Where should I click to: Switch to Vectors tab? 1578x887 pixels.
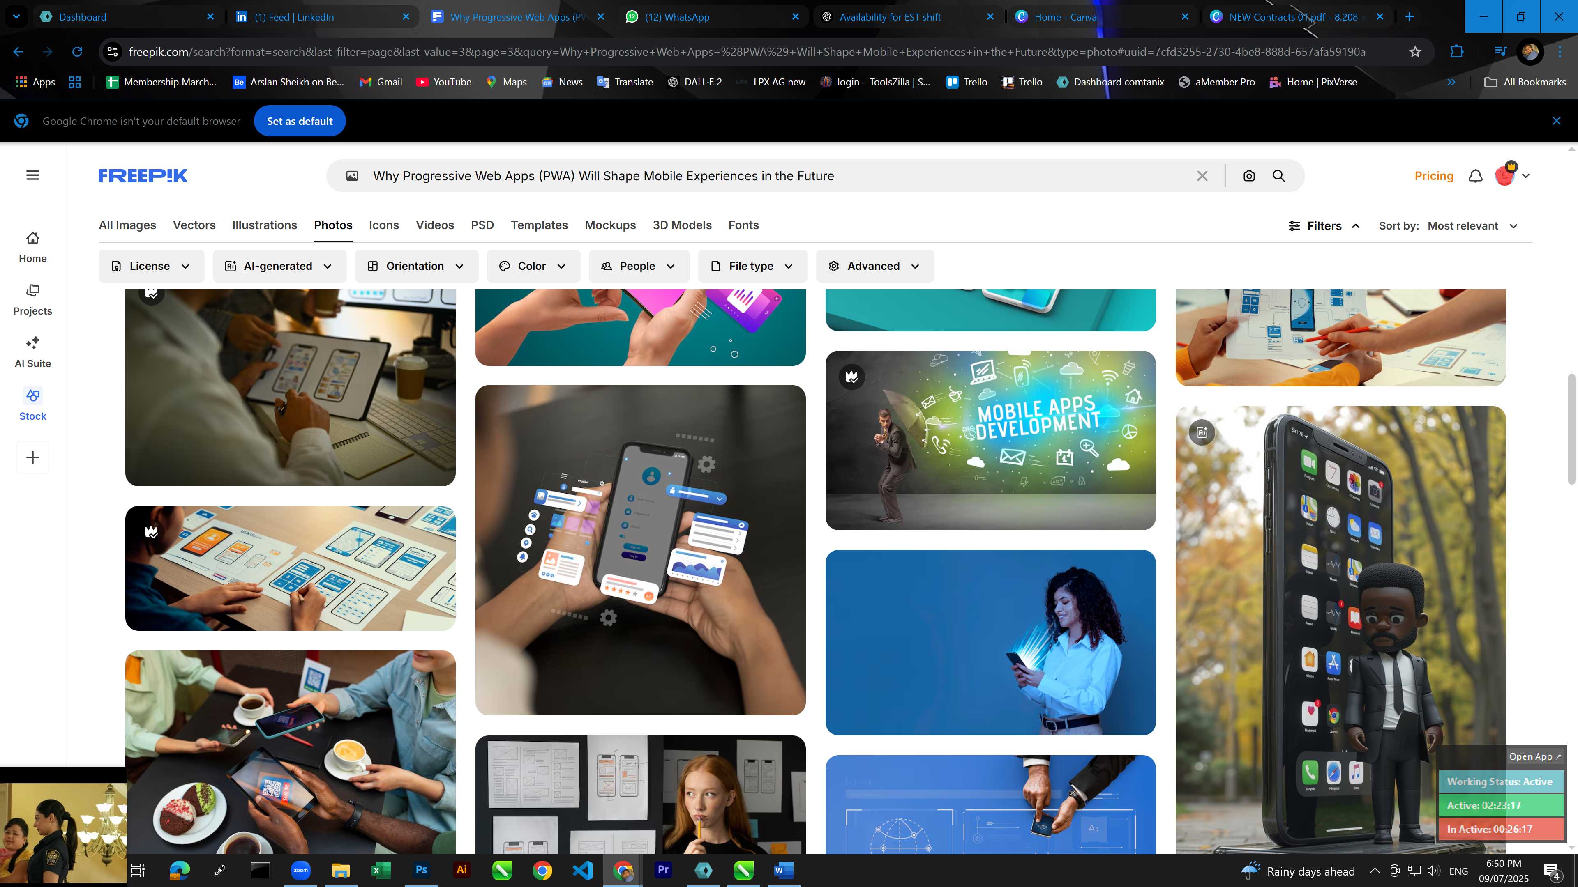click(194, 225)
